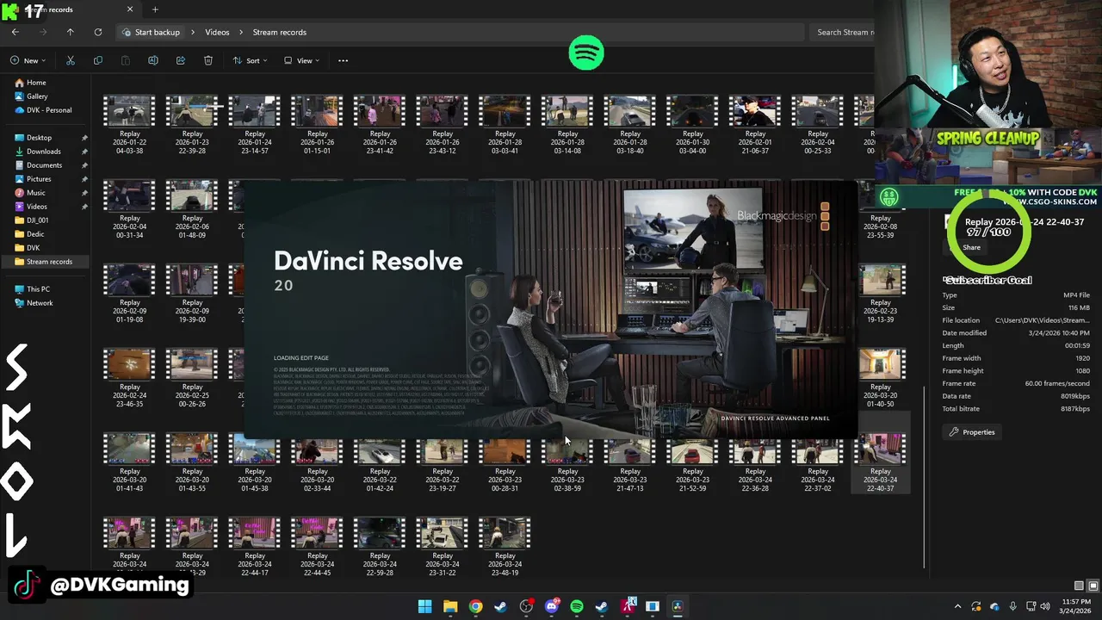Unpin Videos from Quick access
The image size is (1102, 620).
click(x=84, y=207)
